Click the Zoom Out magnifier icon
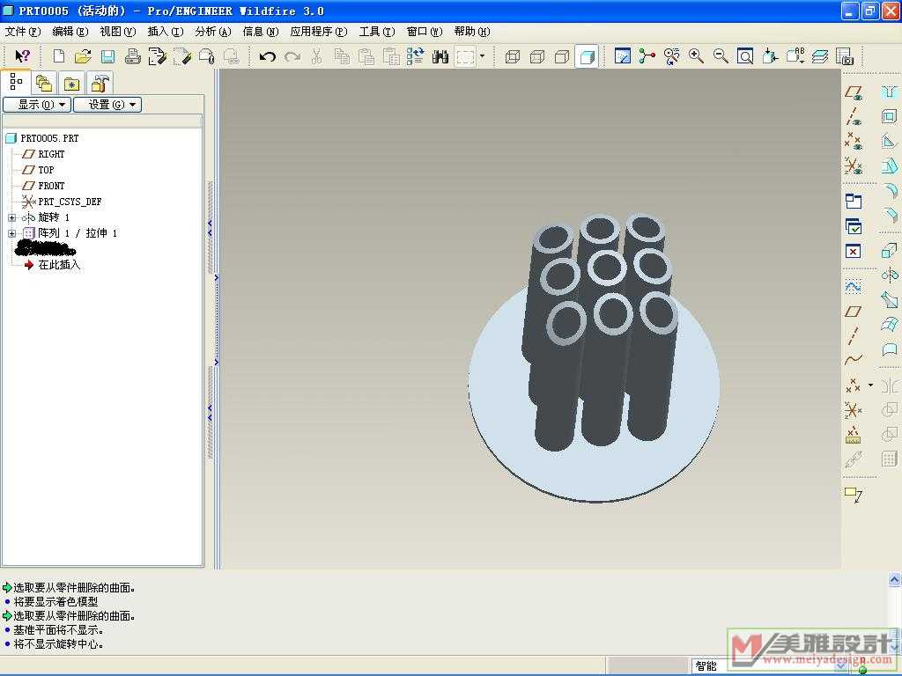 [721, 56]
